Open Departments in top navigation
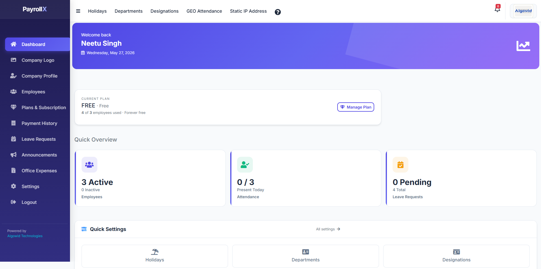Viewport: 541px width, 269px height. tap(129, 11)
